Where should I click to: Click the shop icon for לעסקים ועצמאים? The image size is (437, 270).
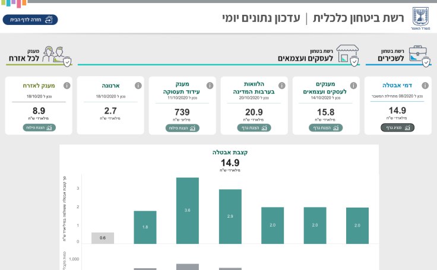pos(347,55)
